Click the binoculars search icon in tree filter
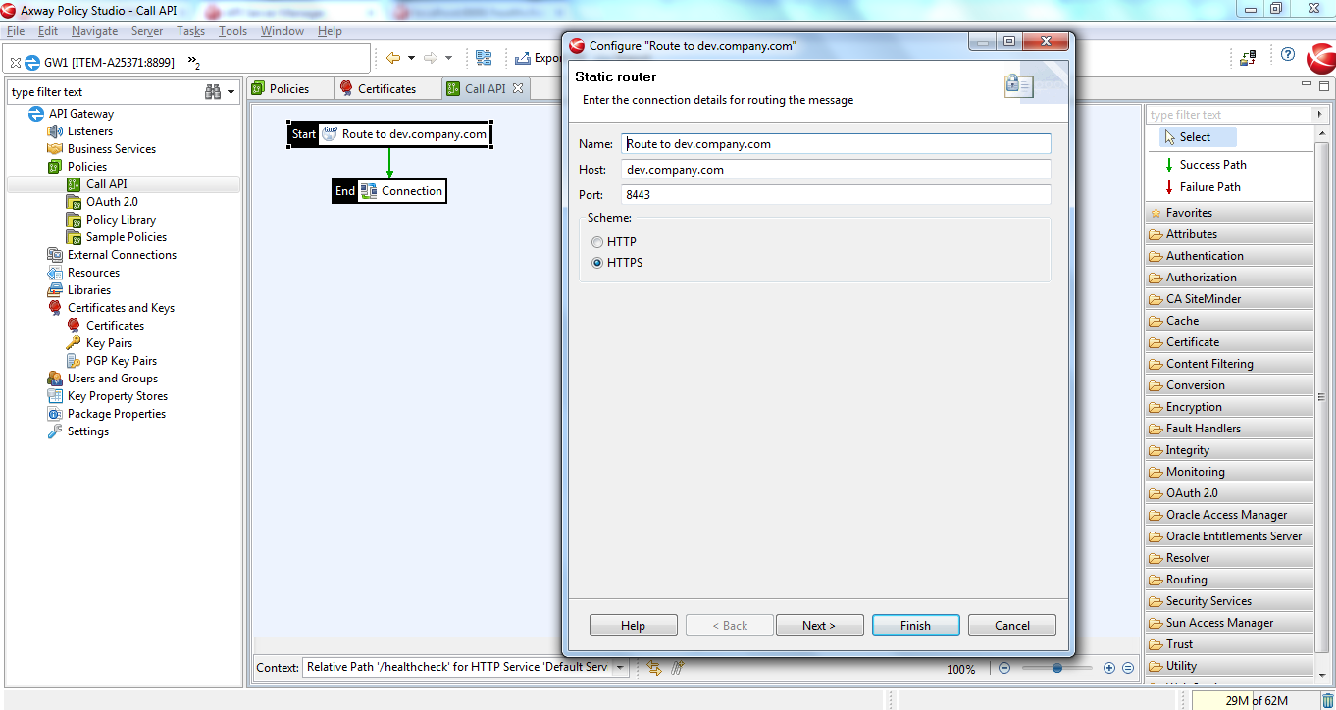This screenshot has height=710, width=1336. pos(213,92)
